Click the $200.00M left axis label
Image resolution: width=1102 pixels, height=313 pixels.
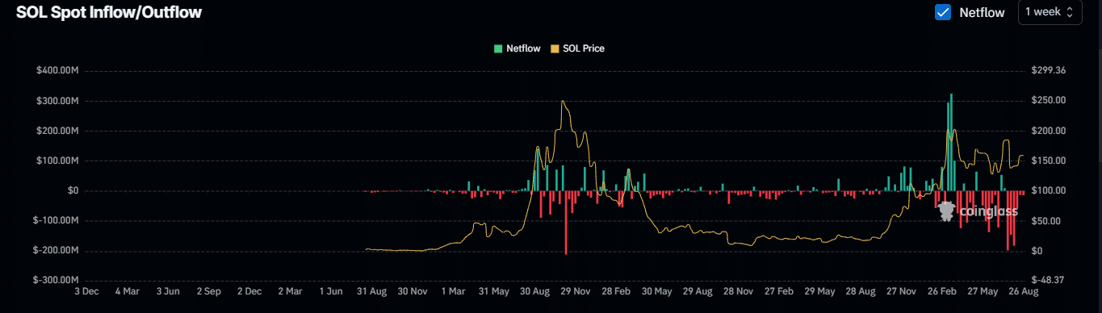(57, 131)
